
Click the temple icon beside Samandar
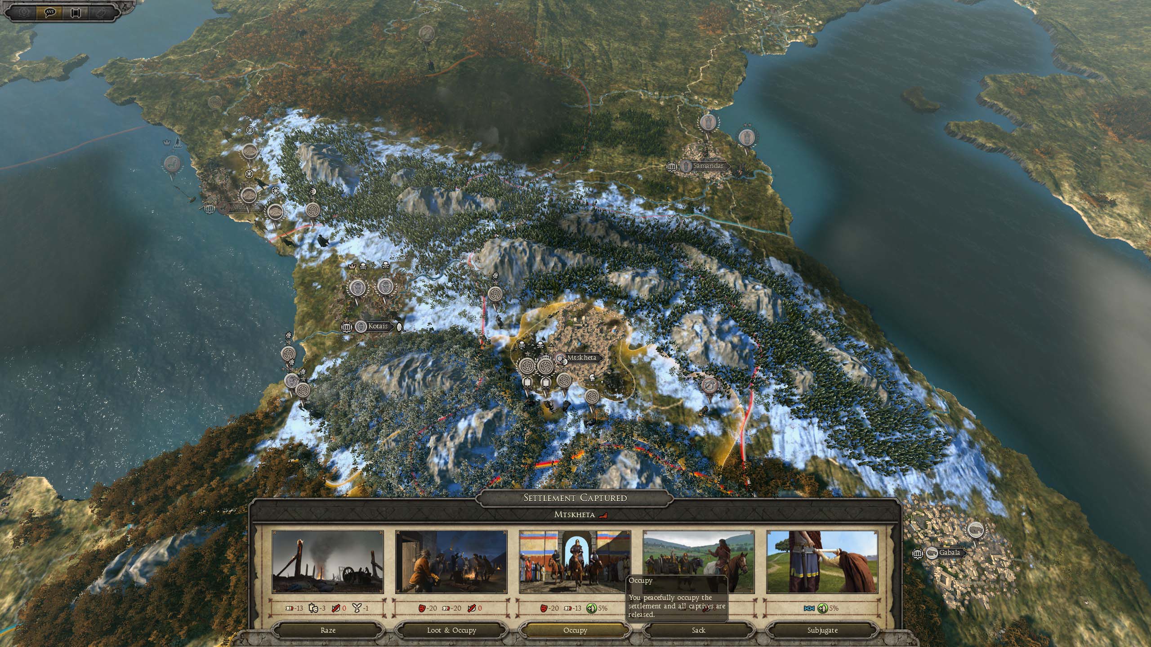point(671,167)
